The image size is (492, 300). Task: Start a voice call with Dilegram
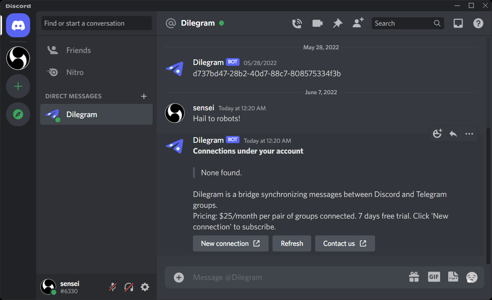coord(297,23)
